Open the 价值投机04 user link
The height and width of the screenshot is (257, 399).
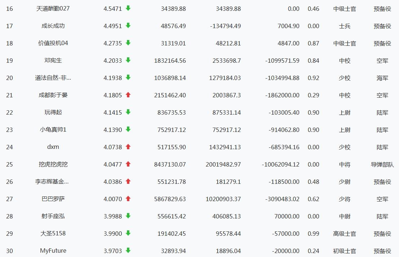point(53,43)
